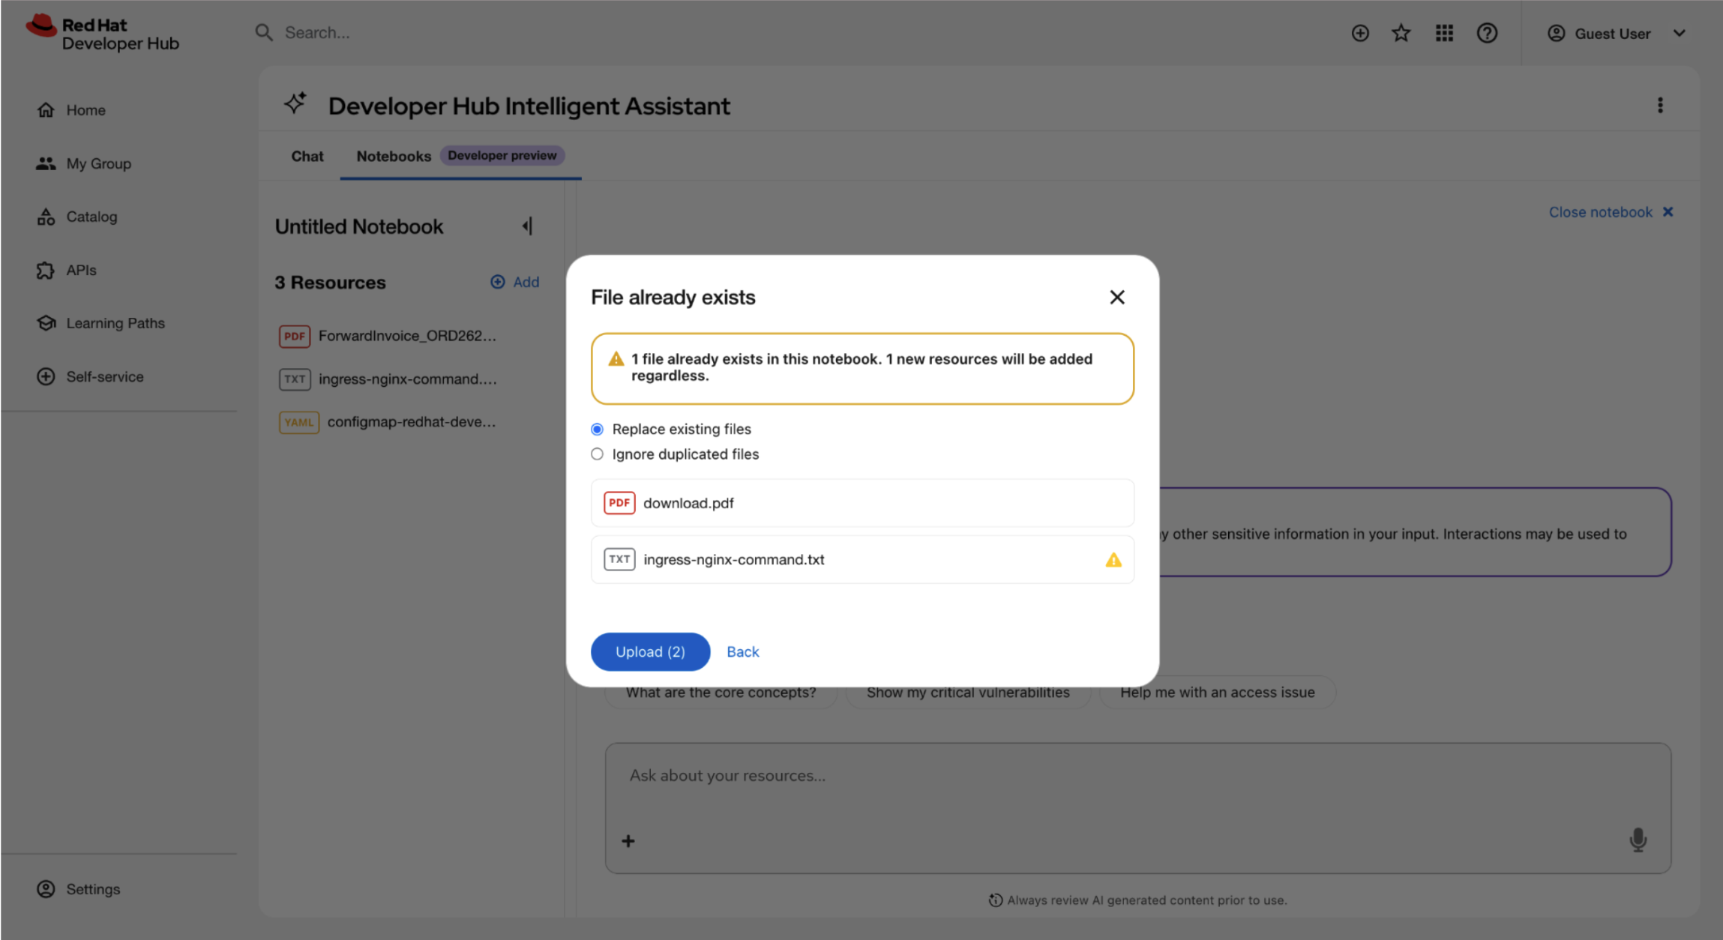Open APIs in the sidebar
Viewport: 1723px width, 940px height.
click(x=67, y=270)
